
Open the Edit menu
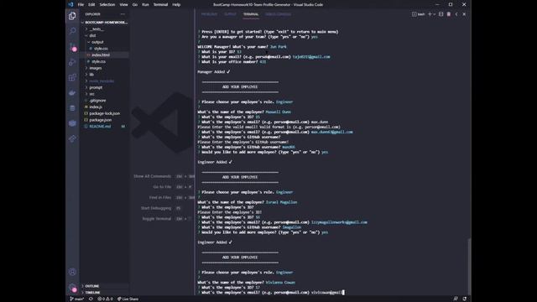(x=91, y=5)
